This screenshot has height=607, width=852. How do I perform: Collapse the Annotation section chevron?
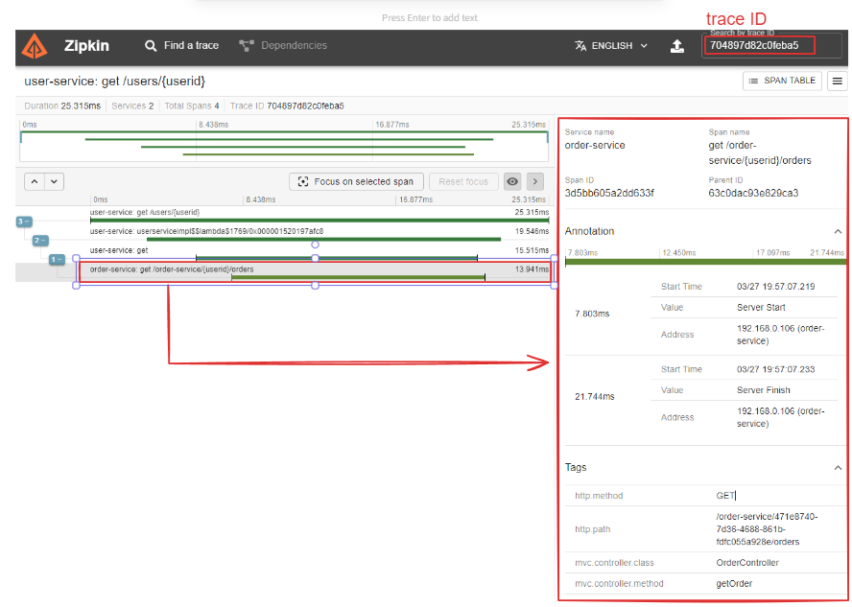point(838,232)
